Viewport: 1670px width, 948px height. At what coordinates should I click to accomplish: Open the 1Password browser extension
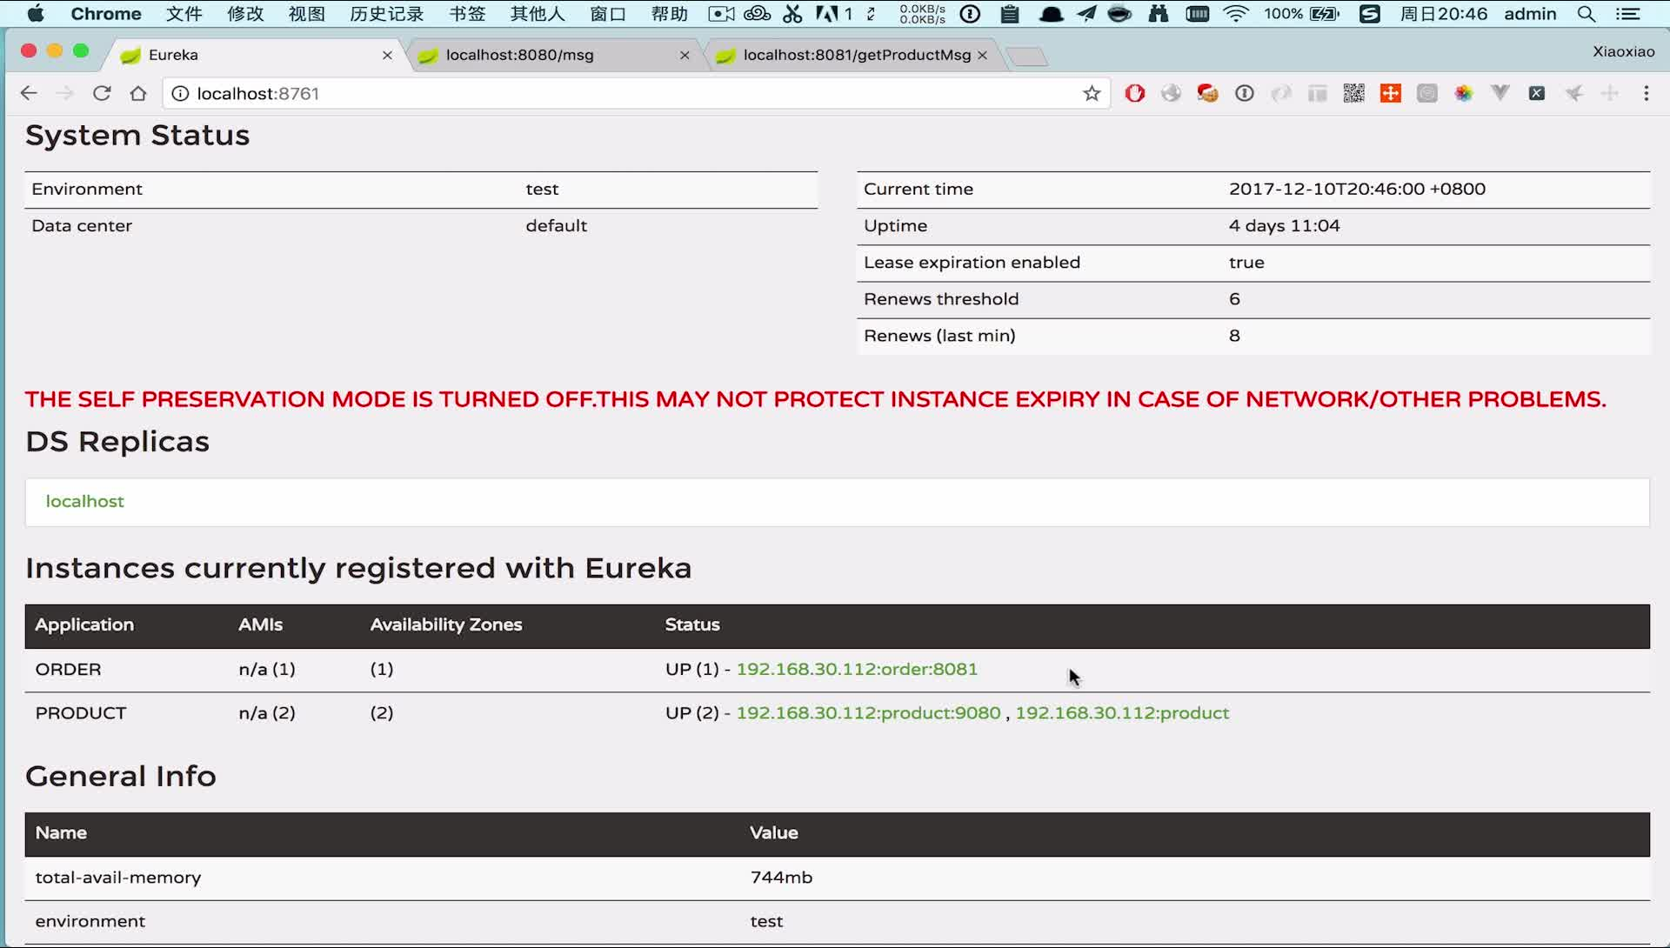pos(1244,93)
